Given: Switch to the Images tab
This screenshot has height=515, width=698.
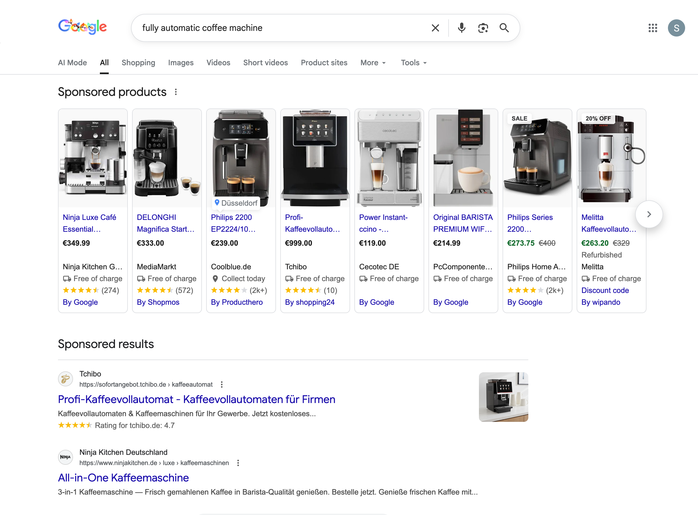Looking at the screenshot, I should pos(181,63).
